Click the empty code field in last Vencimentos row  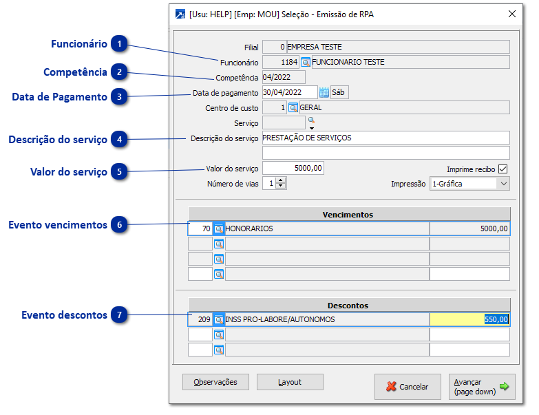tap(200, 274)
